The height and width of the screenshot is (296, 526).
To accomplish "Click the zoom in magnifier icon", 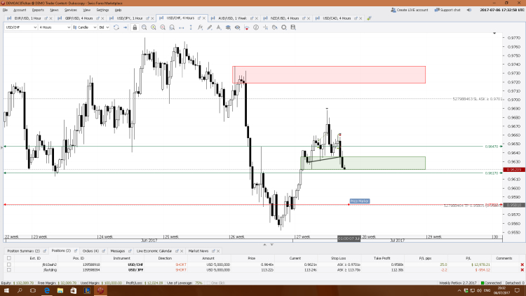I will (154, 27).
